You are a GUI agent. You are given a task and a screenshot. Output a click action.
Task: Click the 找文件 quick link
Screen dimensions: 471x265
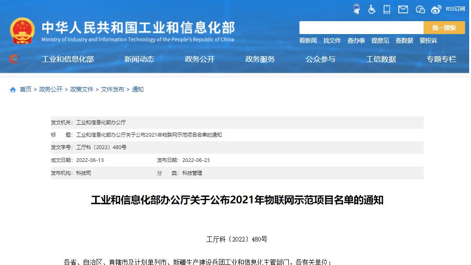click(332, 40)
